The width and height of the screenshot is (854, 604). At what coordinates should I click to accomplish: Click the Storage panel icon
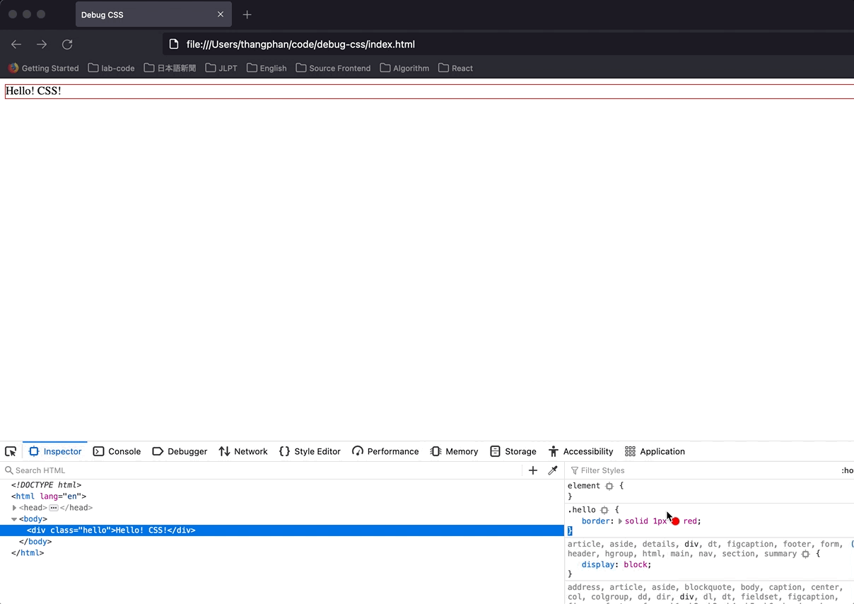point(495,451)
